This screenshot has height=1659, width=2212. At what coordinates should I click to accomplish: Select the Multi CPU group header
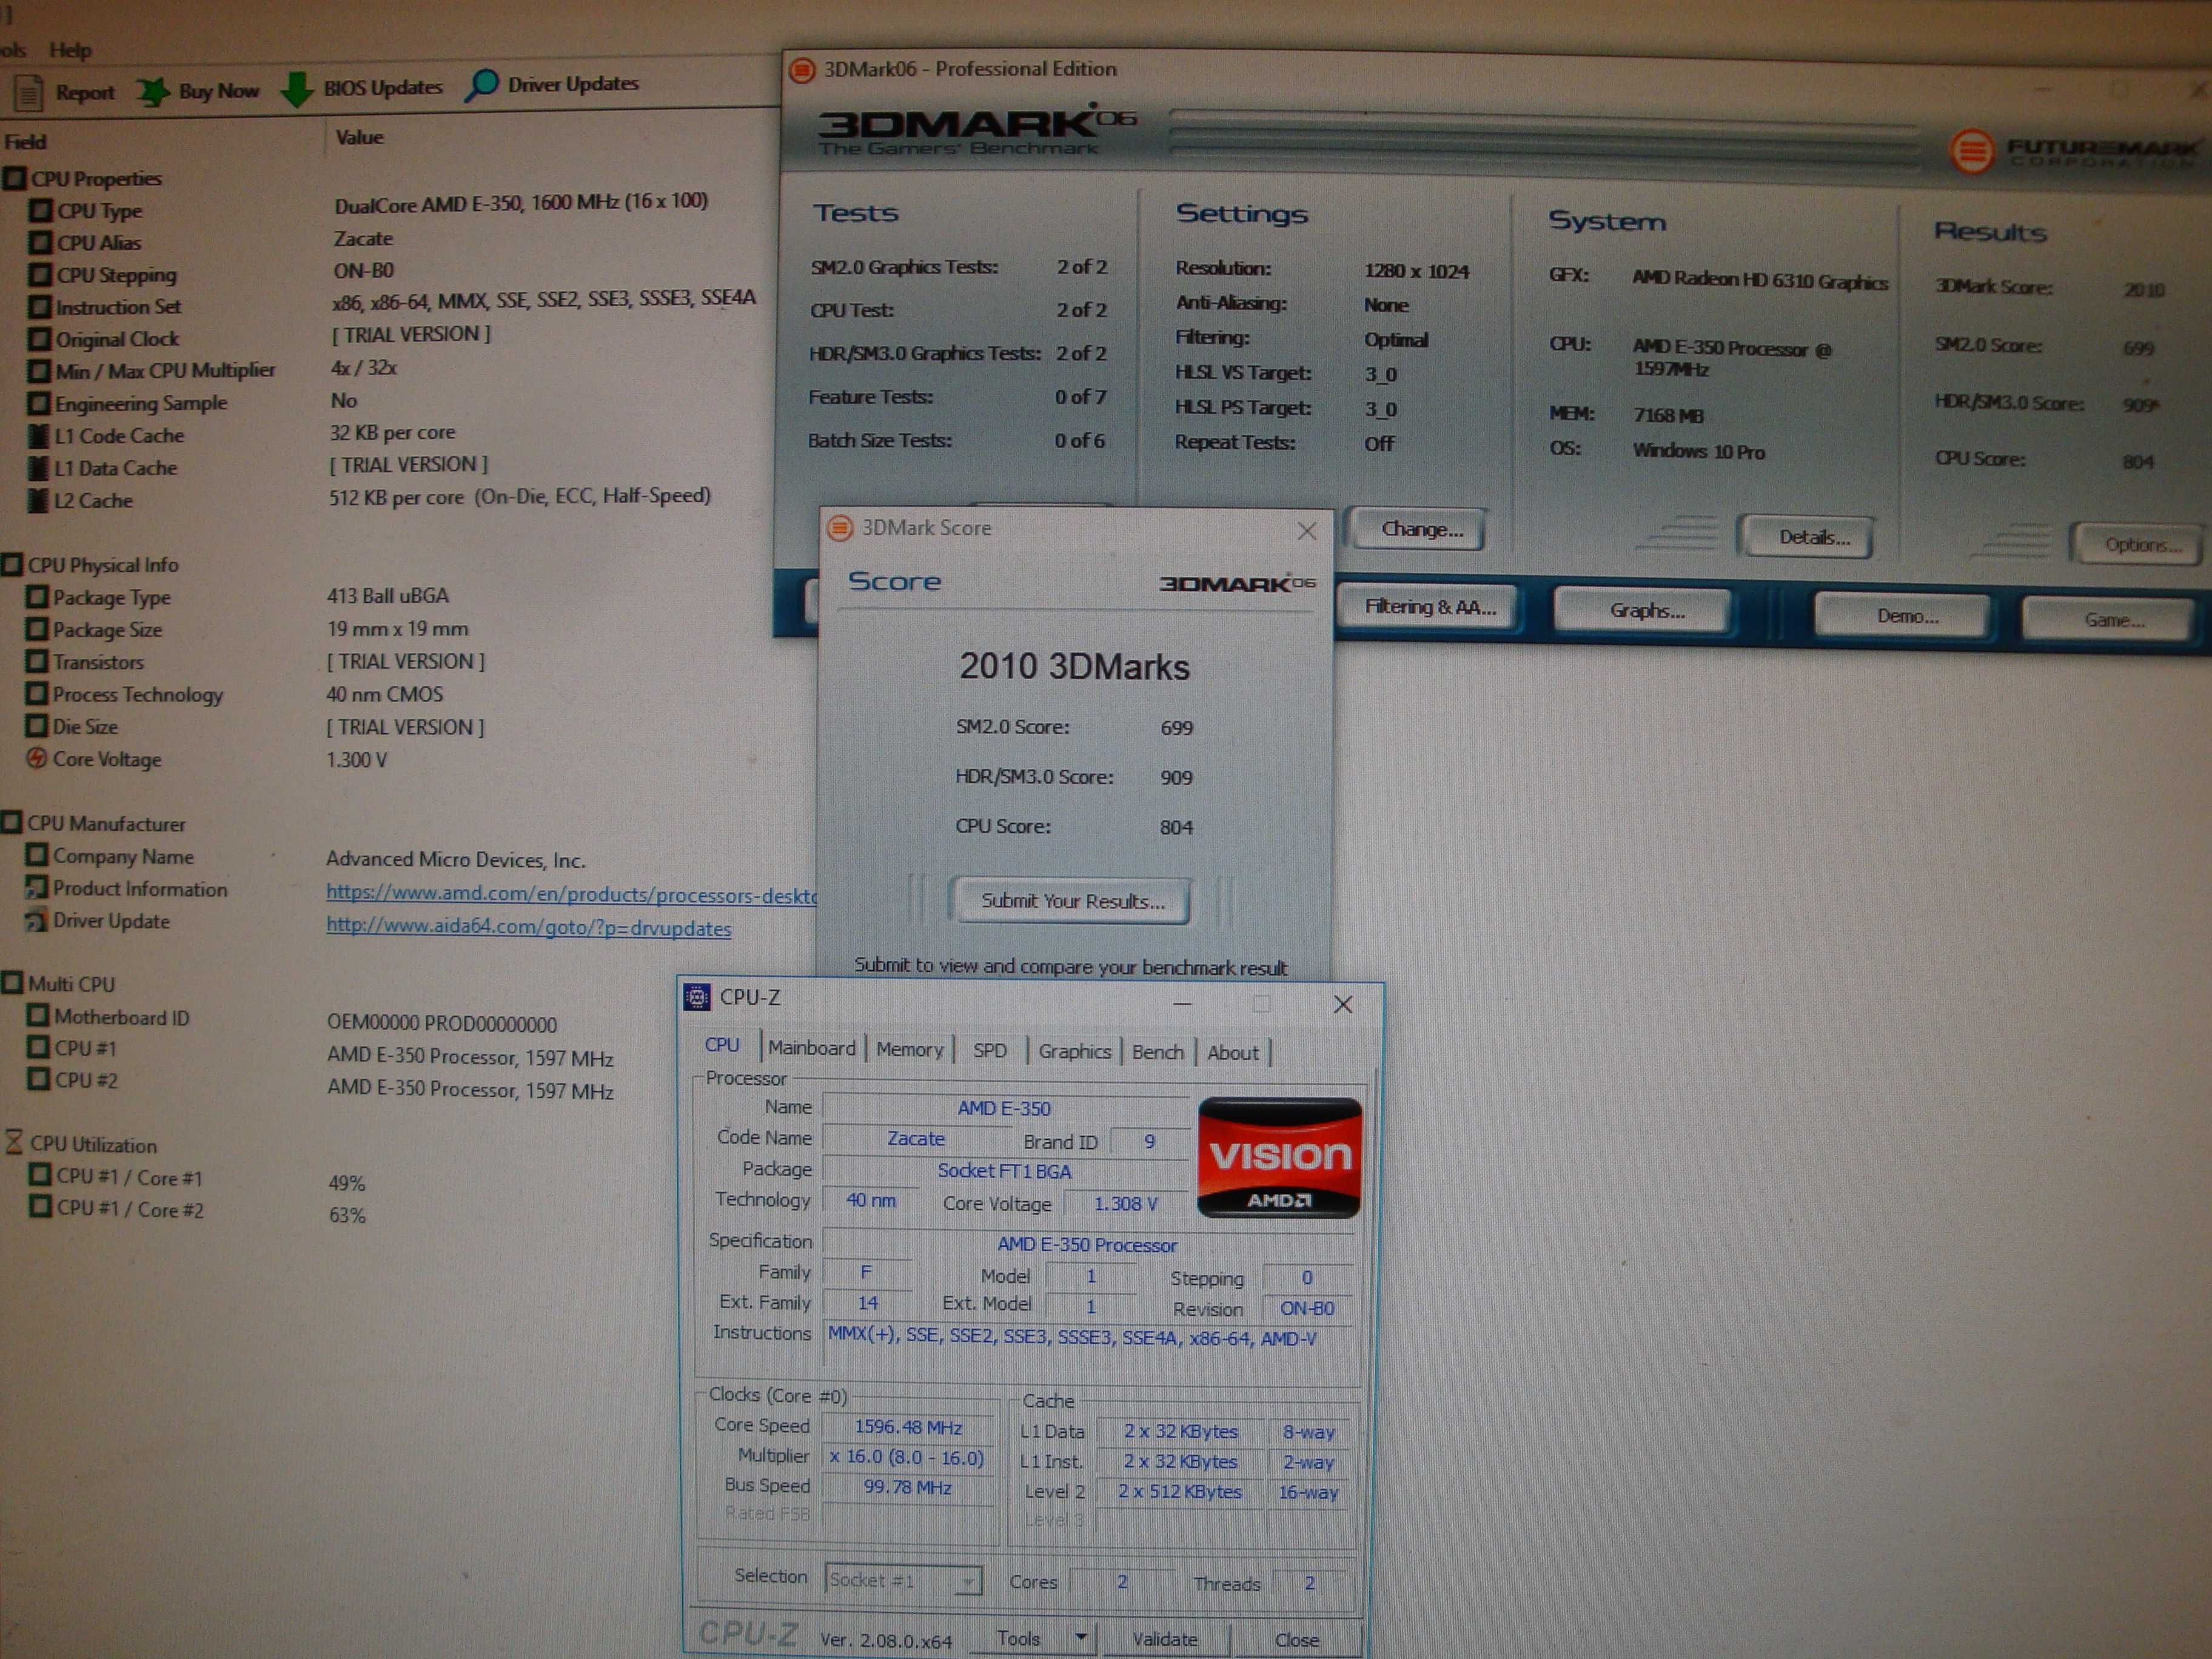pos(59,983)
